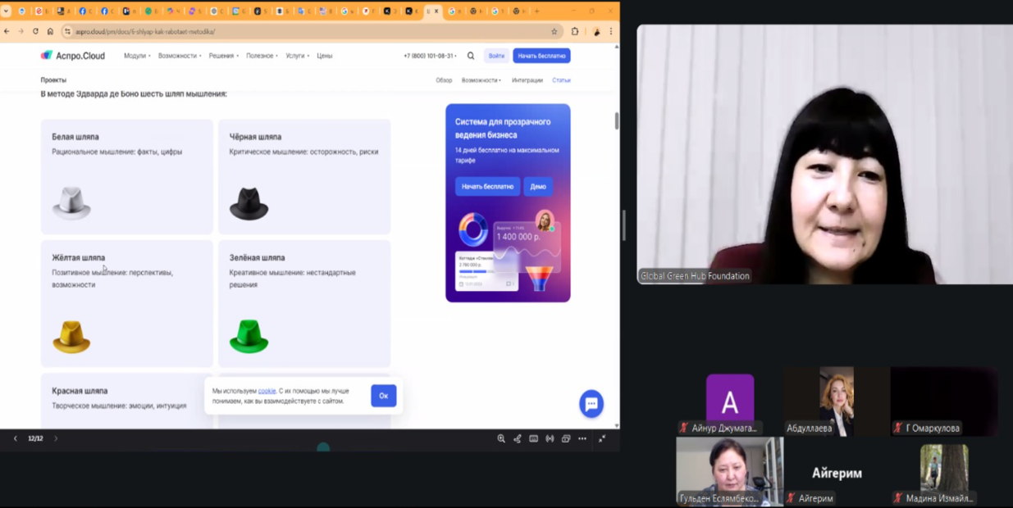Expand the Возможности dropdown in top navigation
The image size is (1013, 508).
(x=180, y=56)
